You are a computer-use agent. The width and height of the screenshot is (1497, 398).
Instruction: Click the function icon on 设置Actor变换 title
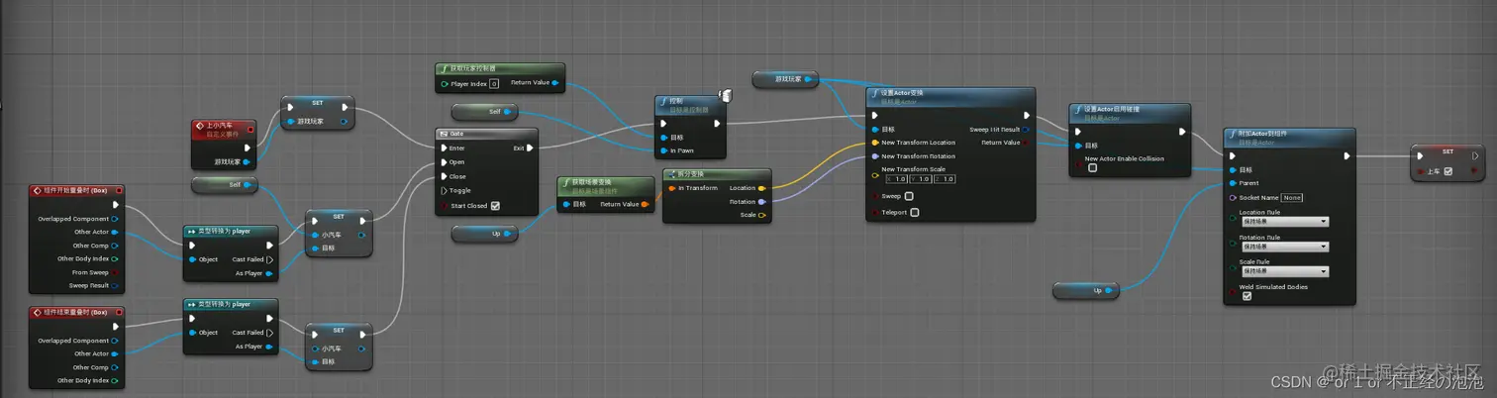point(874,93)
